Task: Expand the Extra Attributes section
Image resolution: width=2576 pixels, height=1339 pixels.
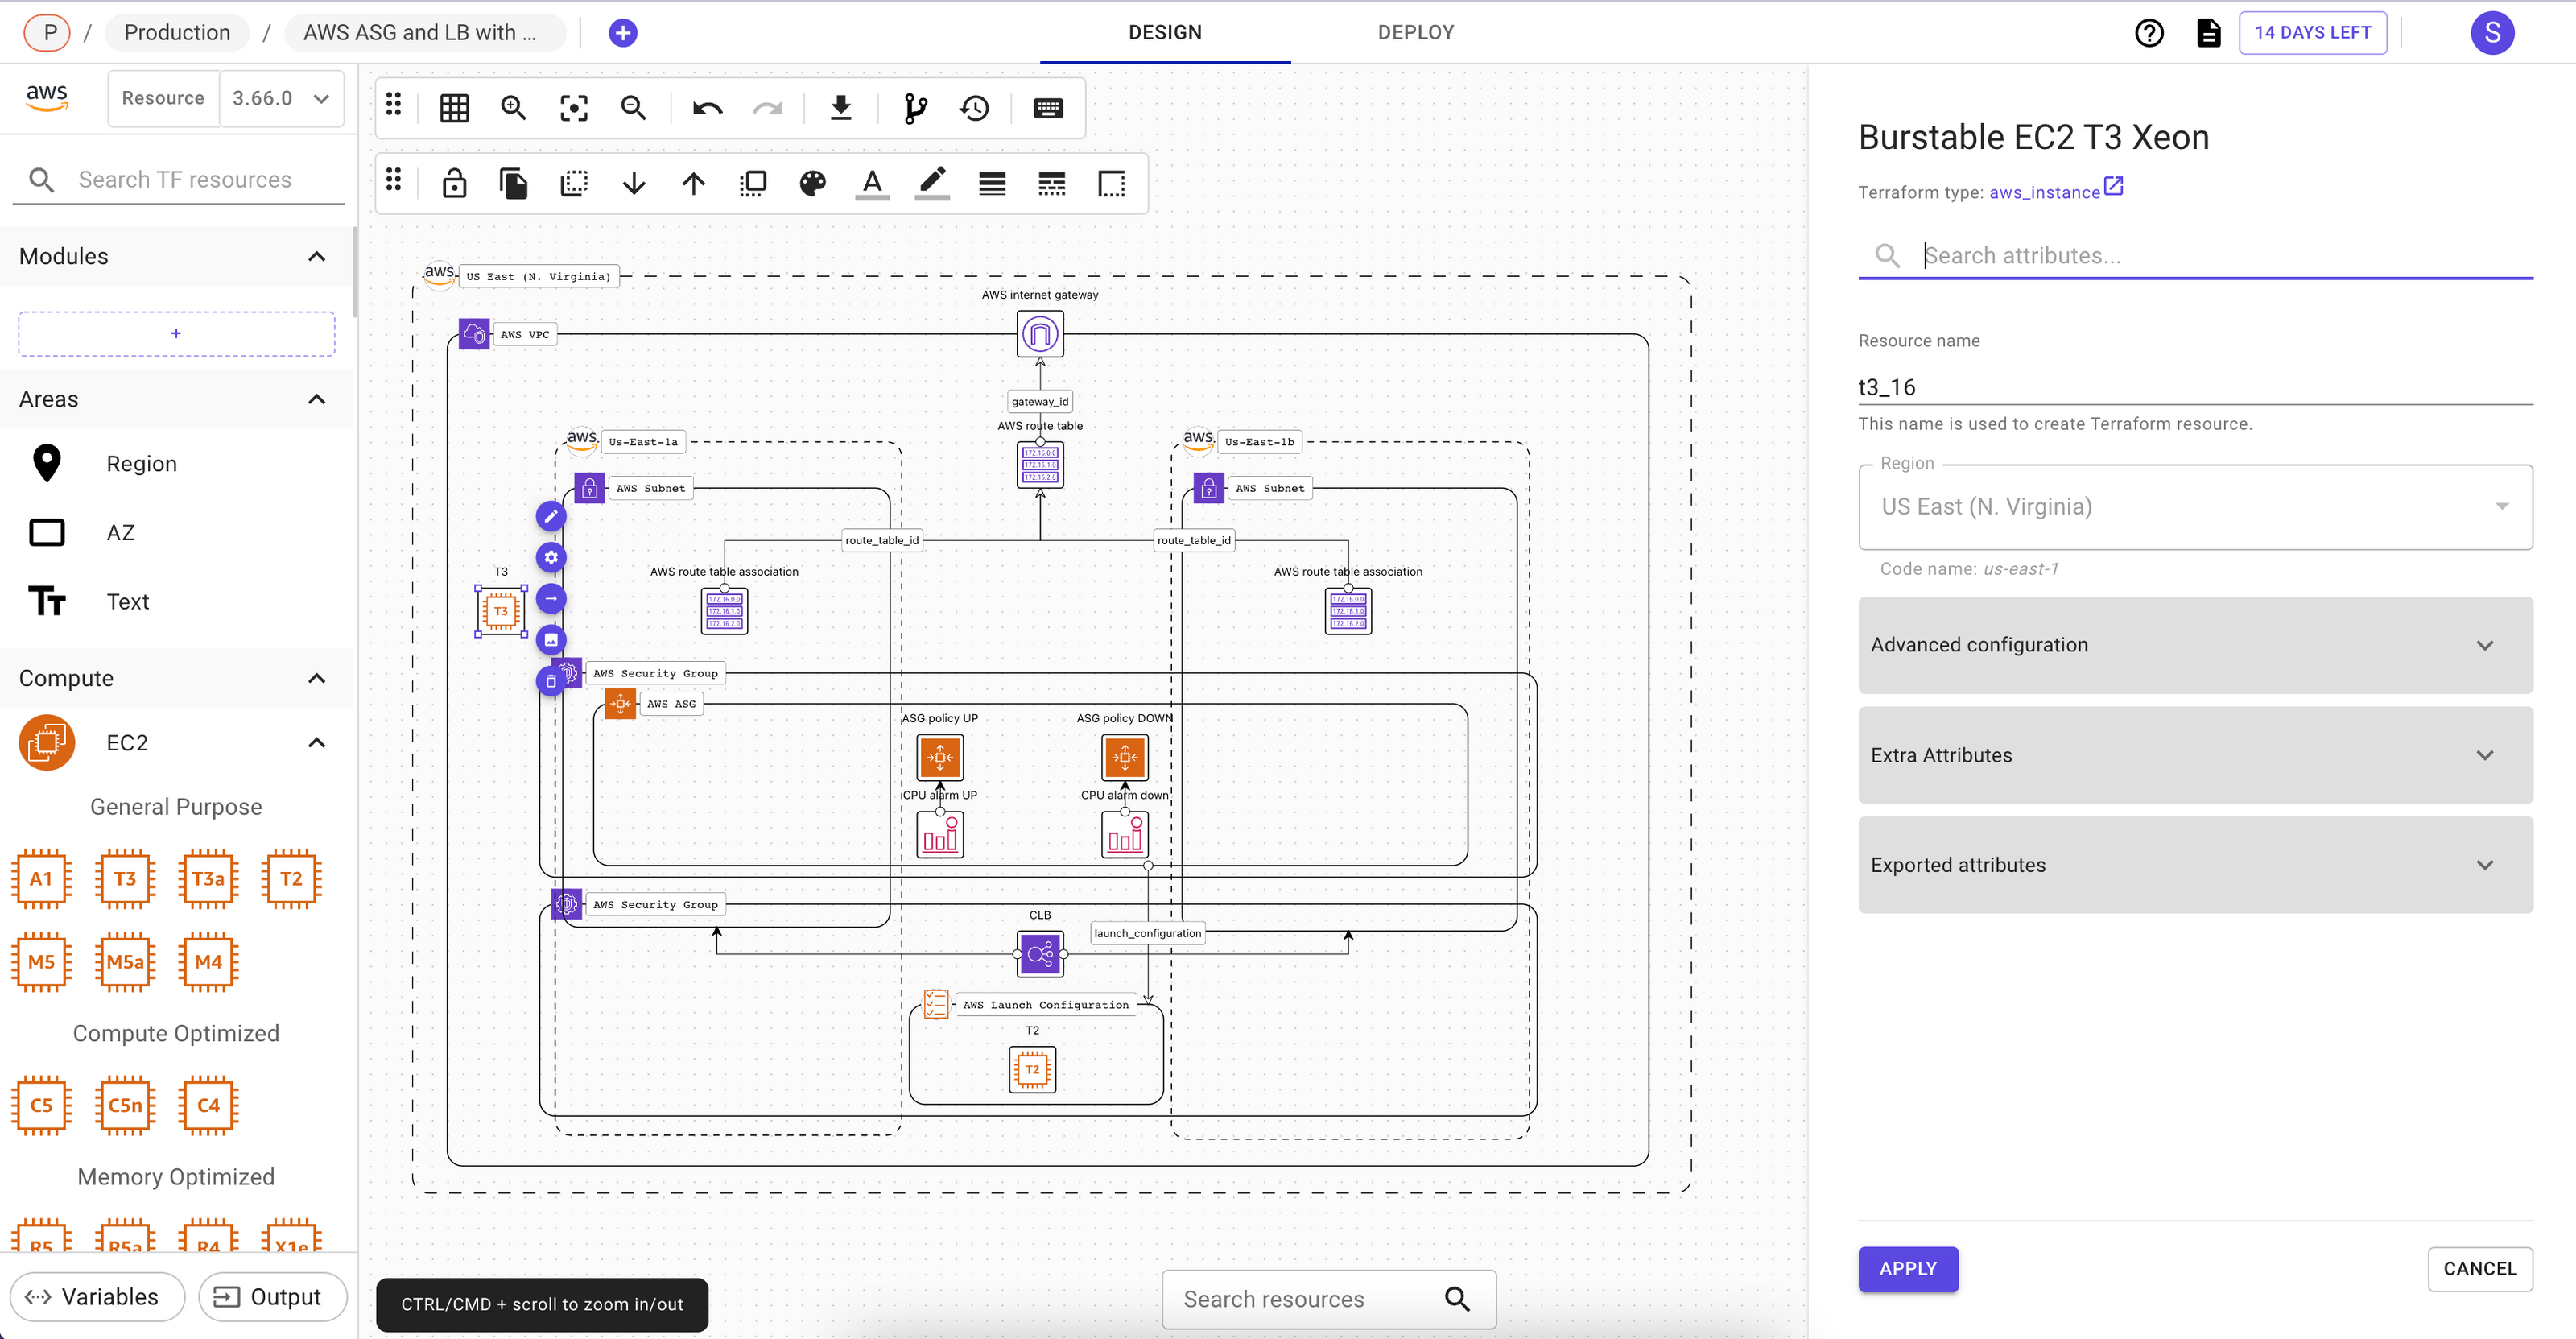Action: (x=2195, y=755)
